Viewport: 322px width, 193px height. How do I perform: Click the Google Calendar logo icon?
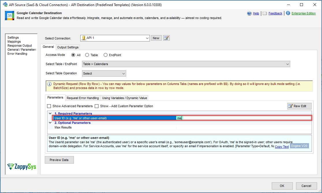tap(10, 16)
